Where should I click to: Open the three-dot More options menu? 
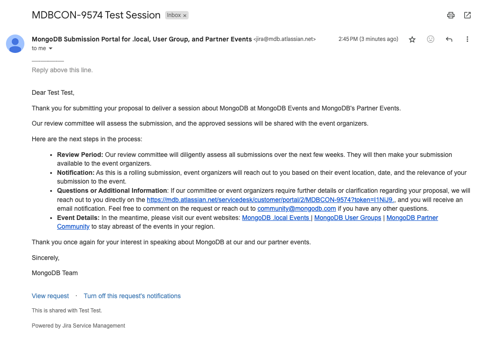pyautogui.click(x=467, y=40)
